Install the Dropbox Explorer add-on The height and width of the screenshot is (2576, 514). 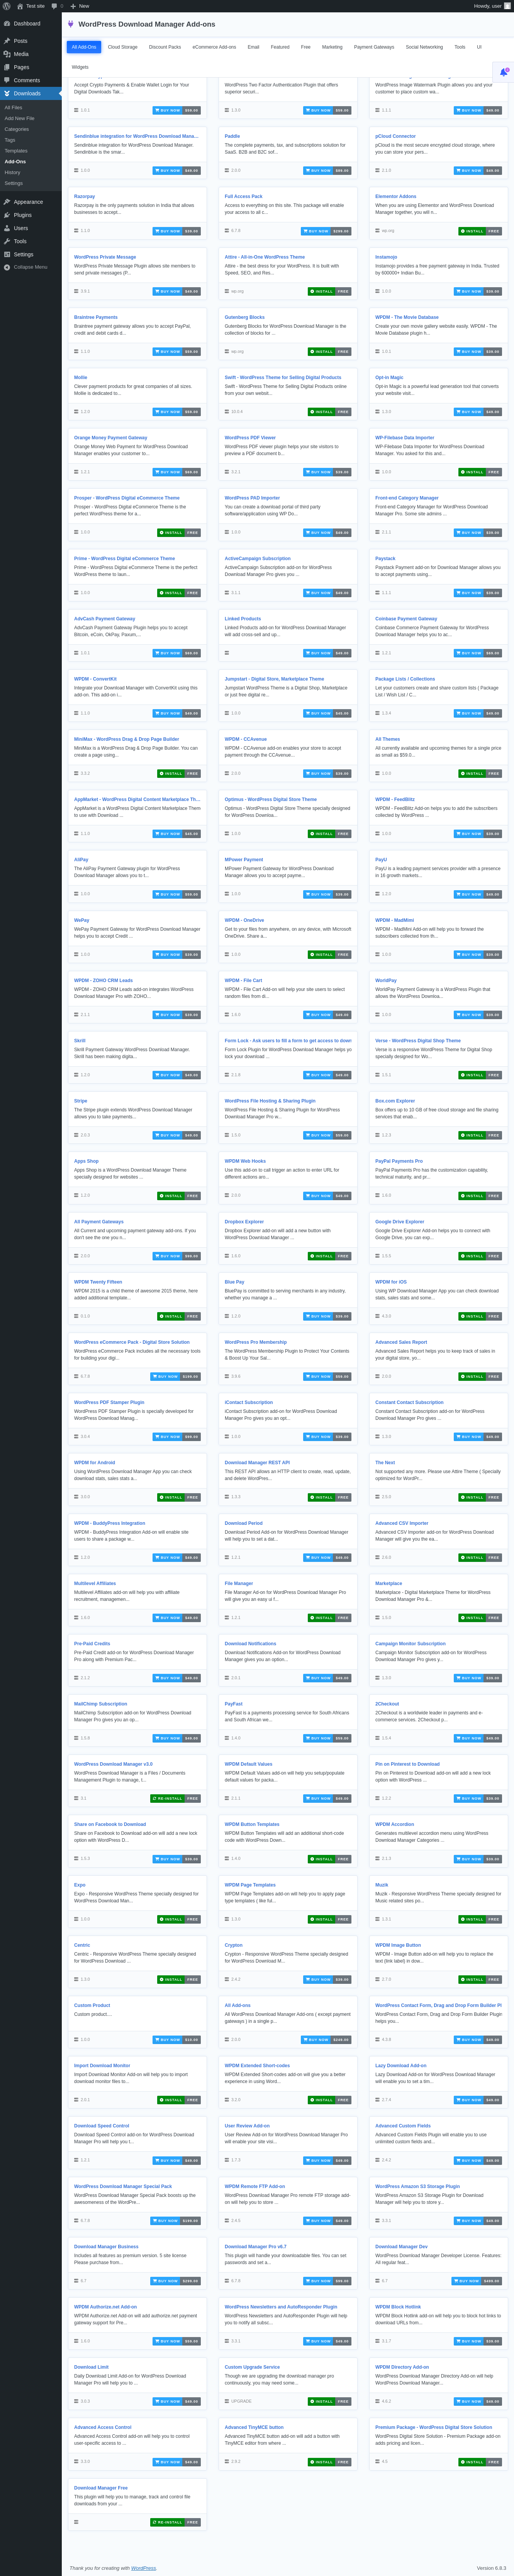point(330,1256)
